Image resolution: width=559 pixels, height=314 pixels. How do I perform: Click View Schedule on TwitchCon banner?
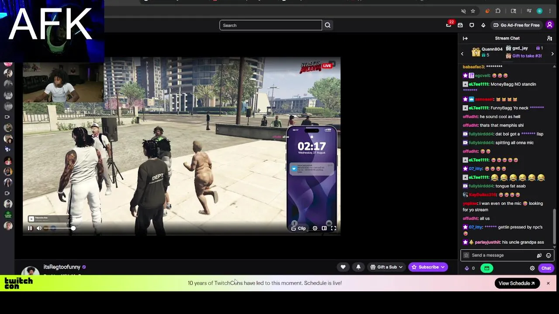click(x=517, y=283)
